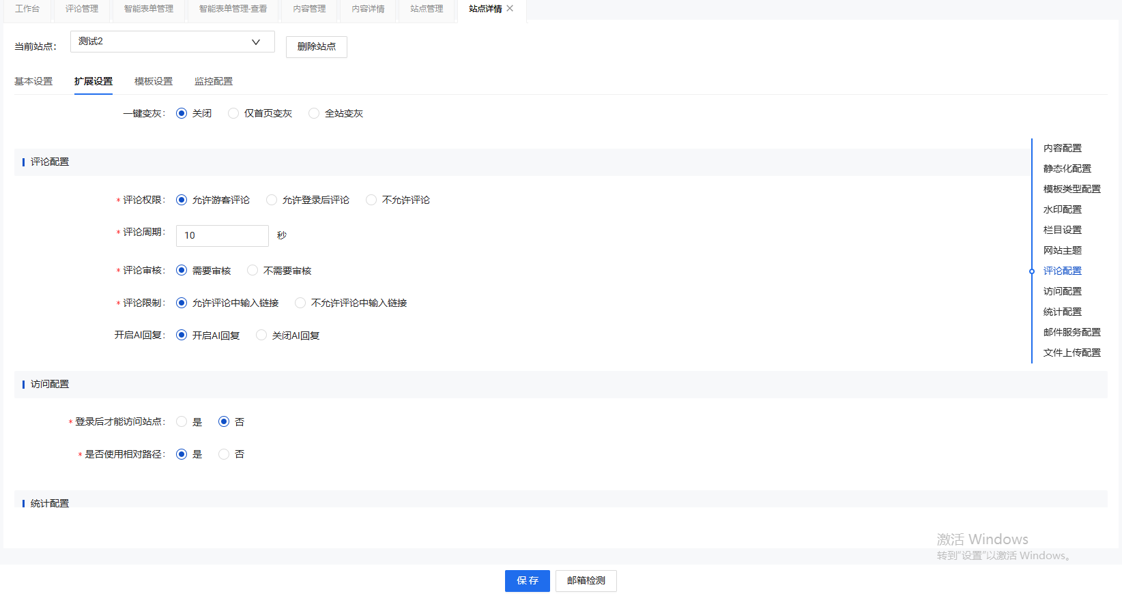Screen dimensions: 1122x596
Task: Select 仅首页变灰 radio option
Action: pos(233,113)
